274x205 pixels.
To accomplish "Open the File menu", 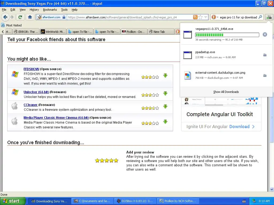I will click(4, 10).
